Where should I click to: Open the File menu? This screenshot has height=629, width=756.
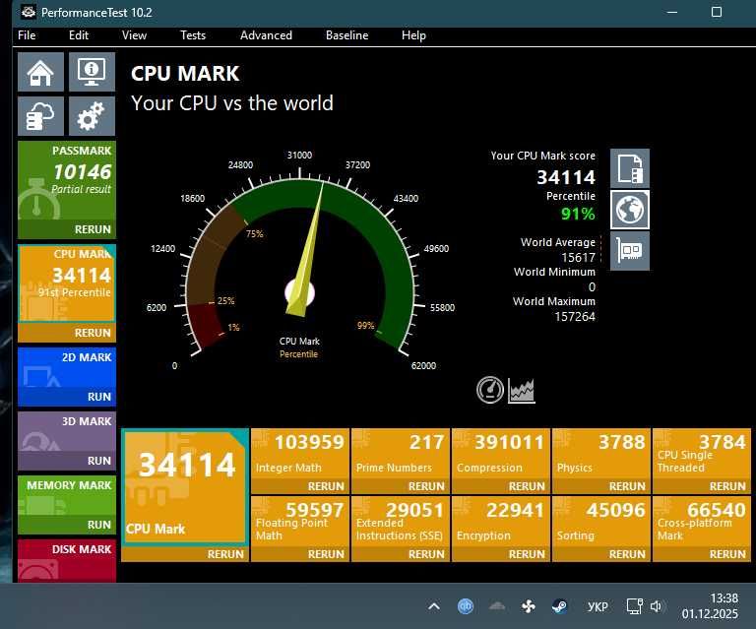point(27,35)
